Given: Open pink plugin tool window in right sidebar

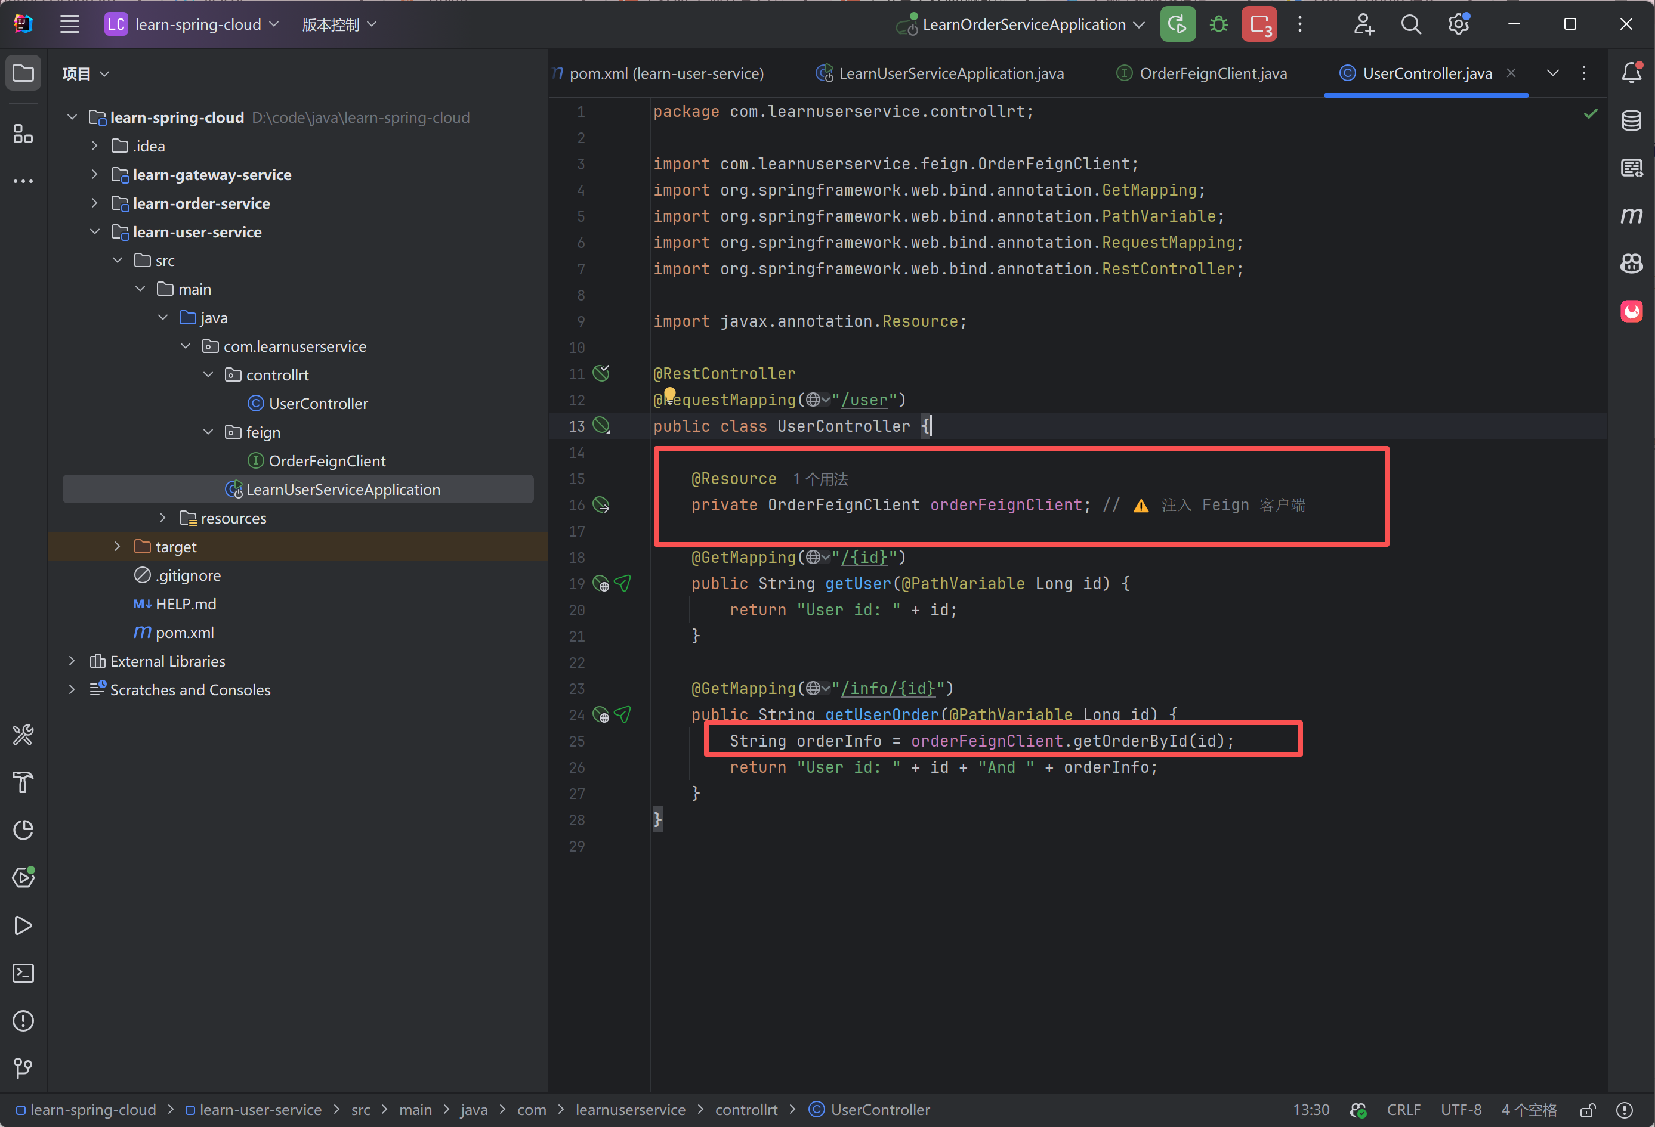Looking at the screenshot, I should click(x=1631, y=311).
